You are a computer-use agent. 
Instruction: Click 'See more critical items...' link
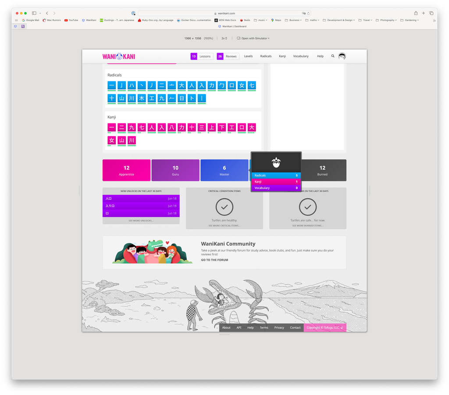224,226
